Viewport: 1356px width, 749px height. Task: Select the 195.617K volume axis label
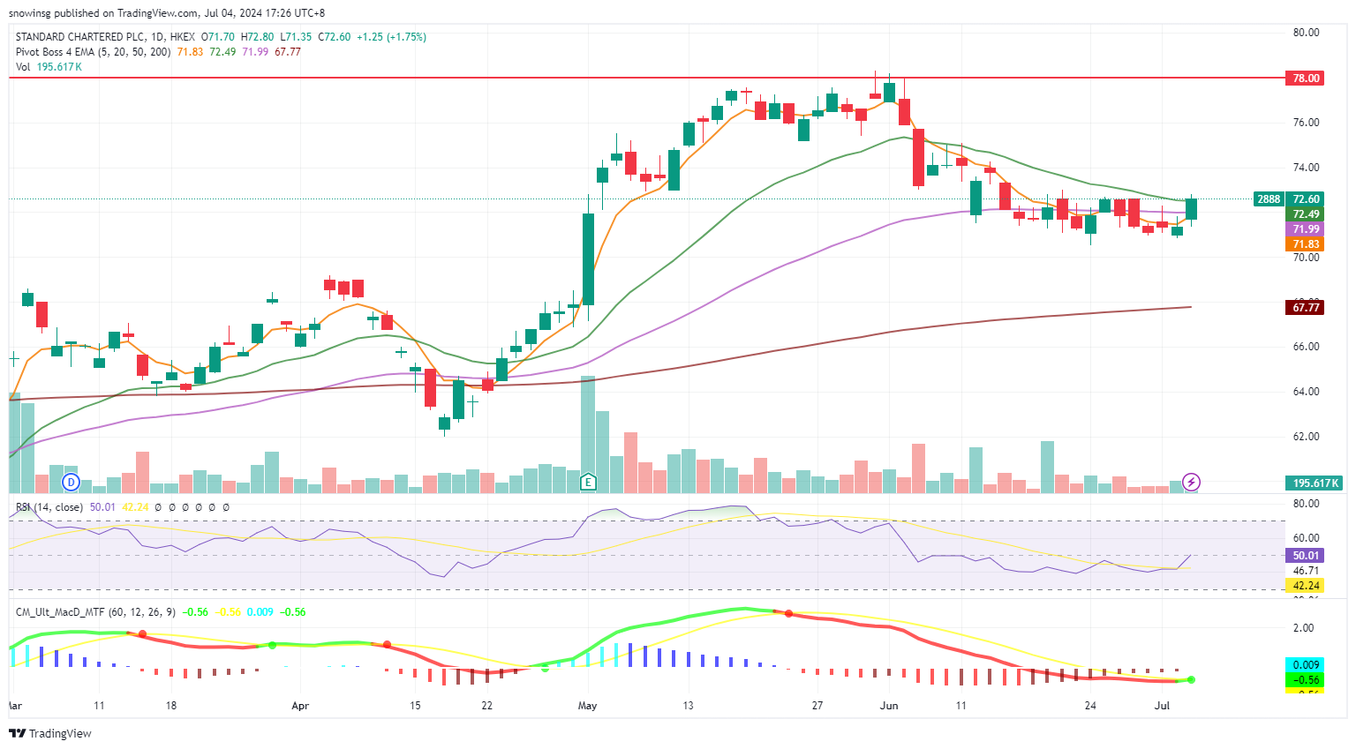(1315, 483)
